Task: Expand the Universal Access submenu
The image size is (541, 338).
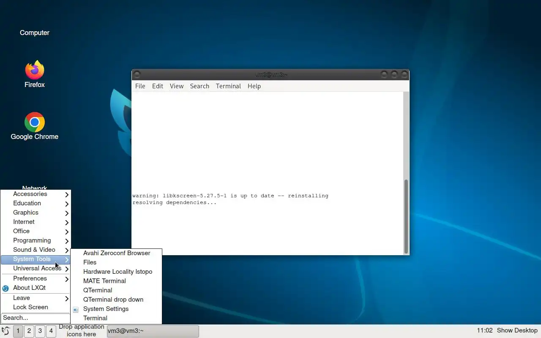Action: 36,268
